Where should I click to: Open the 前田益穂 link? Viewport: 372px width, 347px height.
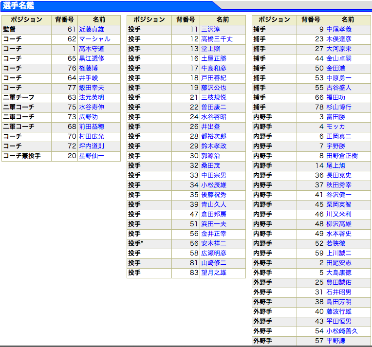92,127
